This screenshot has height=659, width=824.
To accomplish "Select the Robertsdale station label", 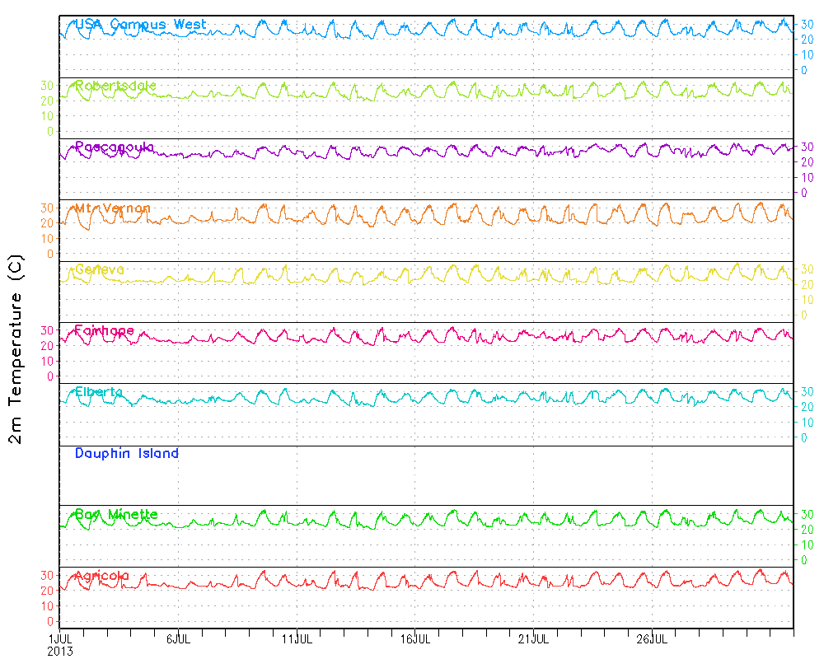I will (x=115, y=86).
